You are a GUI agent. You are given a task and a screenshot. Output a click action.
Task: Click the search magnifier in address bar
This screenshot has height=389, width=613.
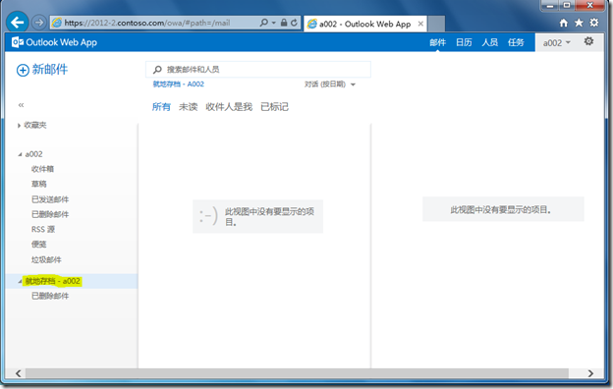click(x=264, y=23)
